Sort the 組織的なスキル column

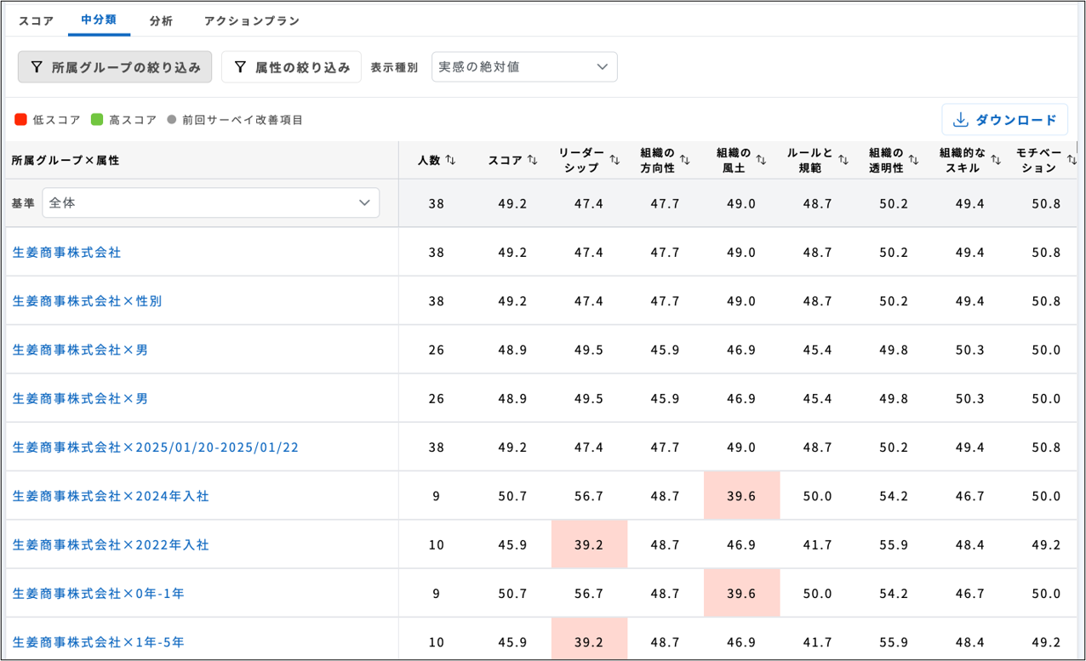pos(996,160)
